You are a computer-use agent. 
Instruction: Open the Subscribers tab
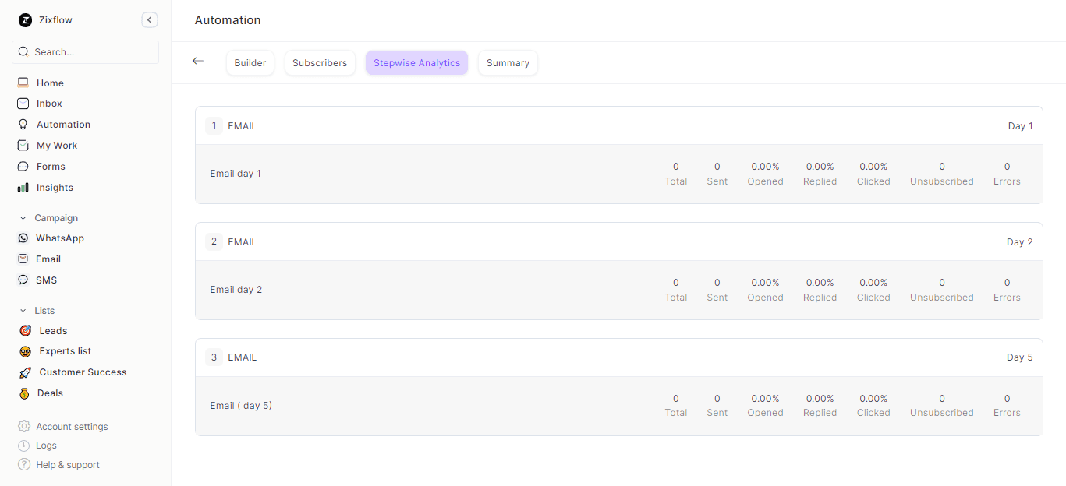point(320,63)
